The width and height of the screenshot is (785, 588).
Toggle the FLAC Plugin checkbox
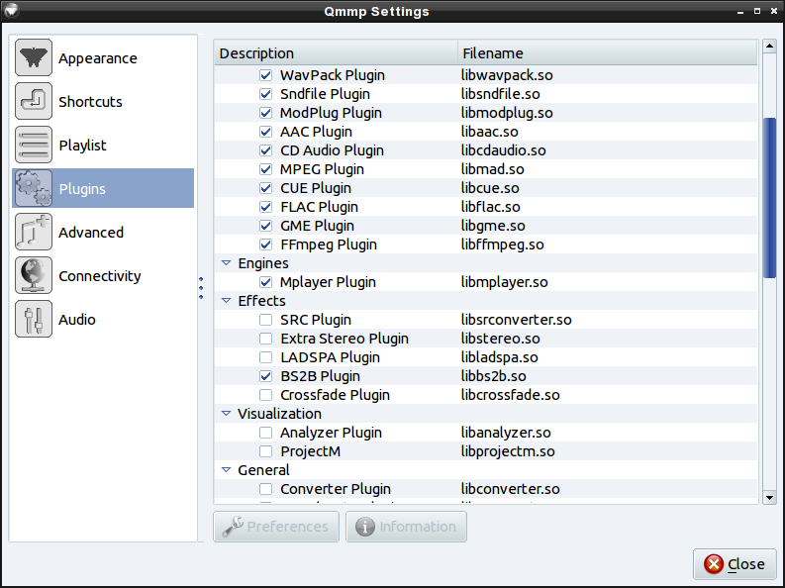click(x=266, y=207)
